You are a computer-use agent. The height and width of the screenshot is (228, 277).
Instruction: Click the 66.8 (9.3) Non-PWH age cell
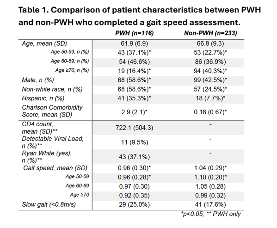(x=210, y=43)
